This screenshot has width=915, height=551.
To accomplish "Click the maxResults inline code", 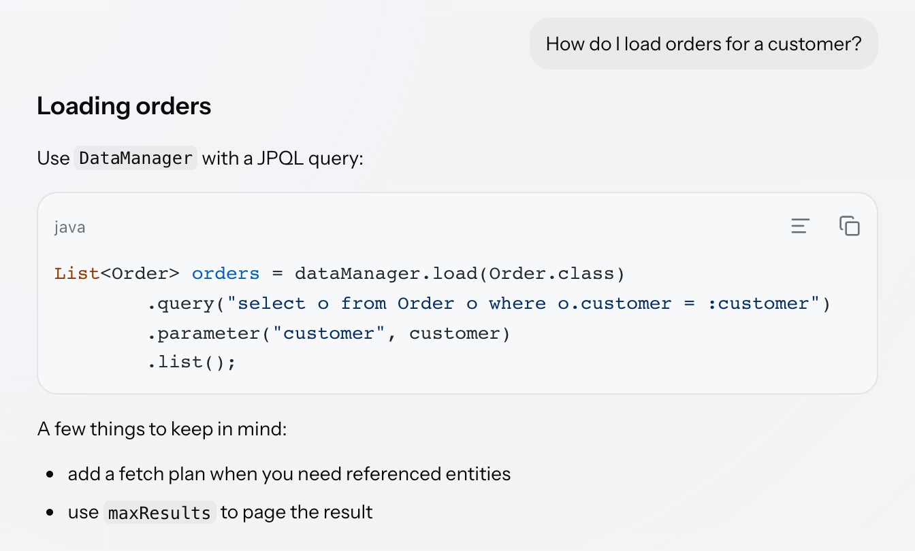I will coord(160,512).
